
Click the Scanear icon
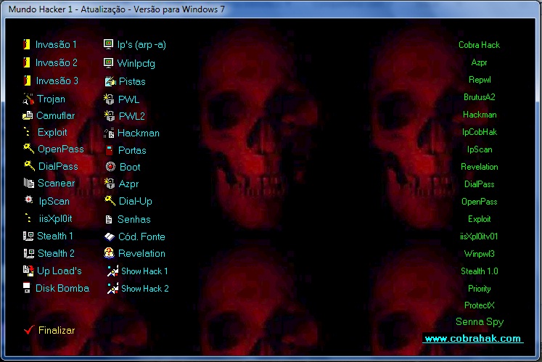[x=28, y=184]
